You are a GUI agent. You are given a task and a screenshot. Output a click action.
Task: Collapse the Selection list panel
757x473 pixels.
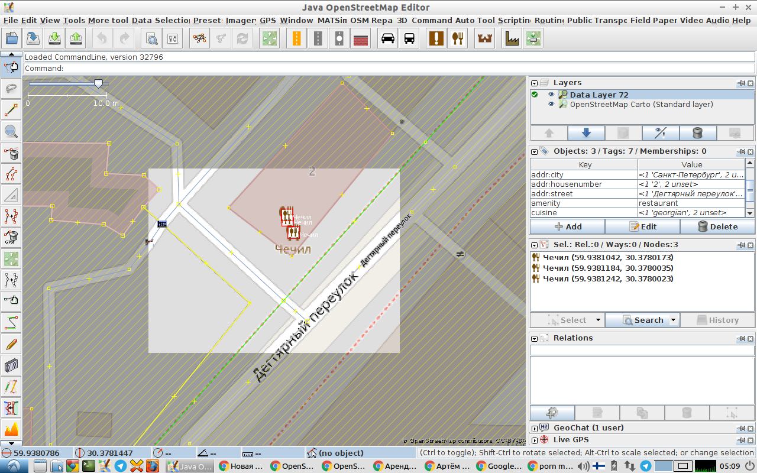click(x=535, y=245)
